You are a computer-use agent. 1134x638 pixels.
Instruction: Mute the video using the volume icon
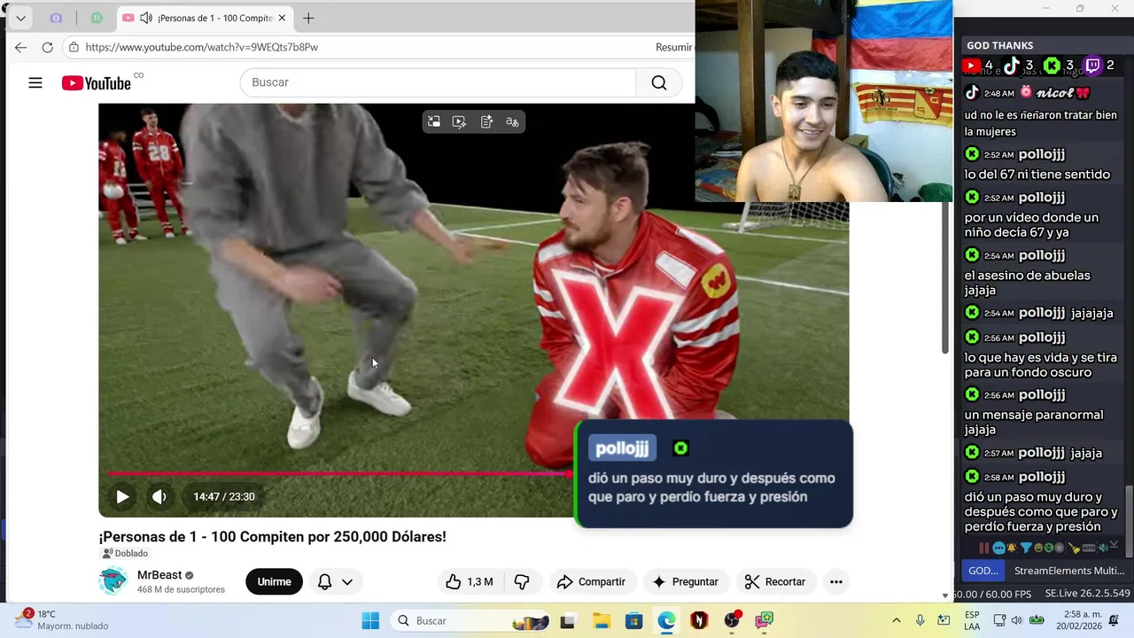click(x=159, y=497)
